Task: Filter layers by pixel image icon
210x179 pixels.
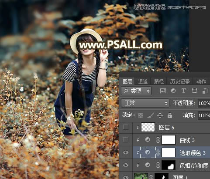Action: coord(163,91)
